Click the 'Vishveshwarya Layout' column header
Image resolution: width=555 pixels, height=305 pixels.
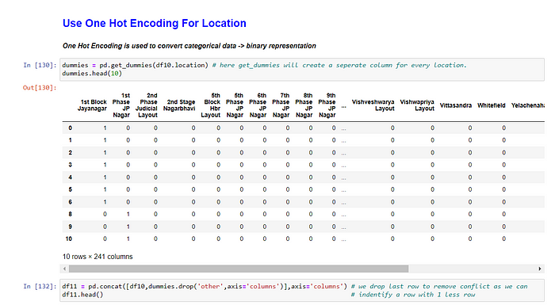click(373, 105)
